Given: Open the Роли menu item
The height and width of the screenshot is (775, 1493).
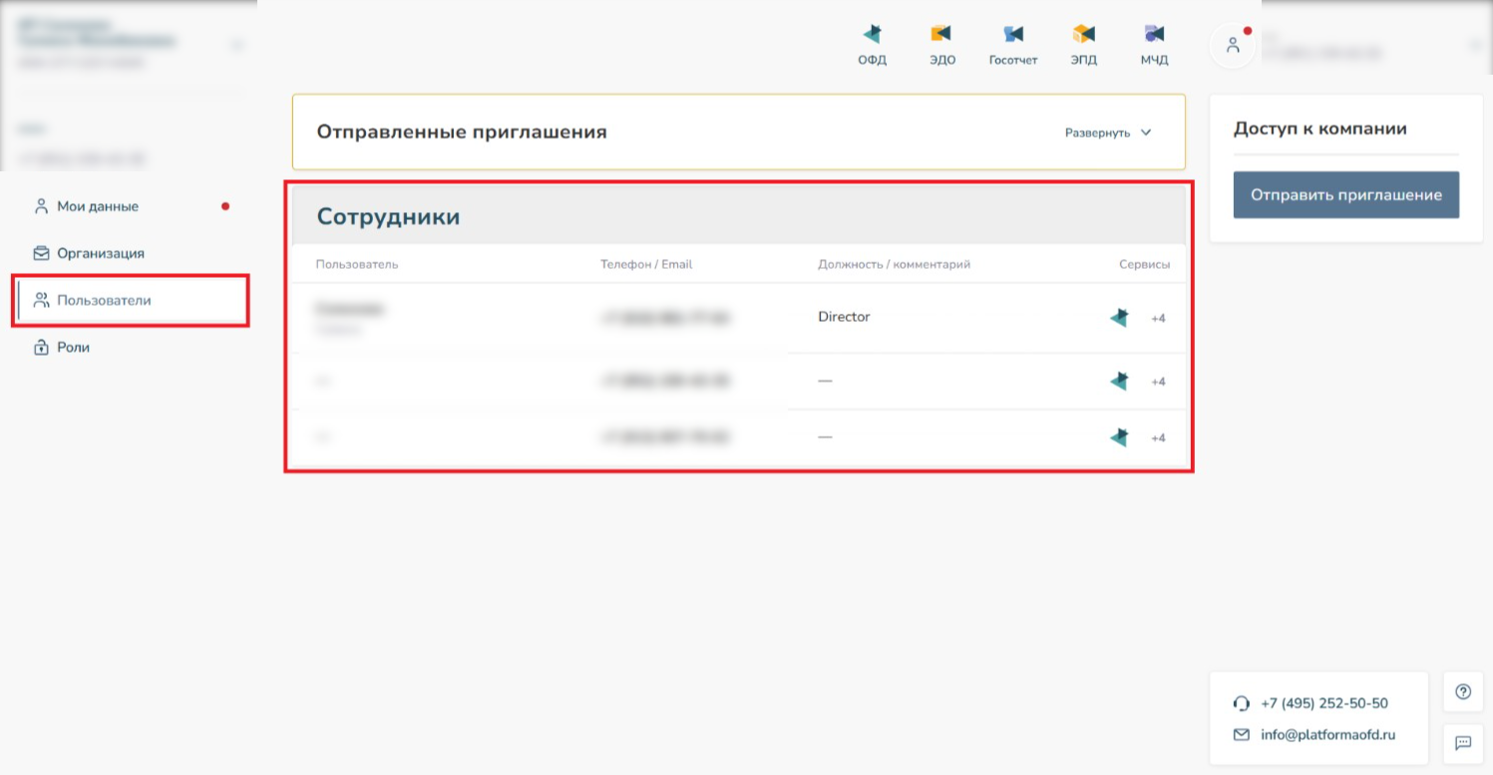Looking at the screenshot, I should coord(73,348).
